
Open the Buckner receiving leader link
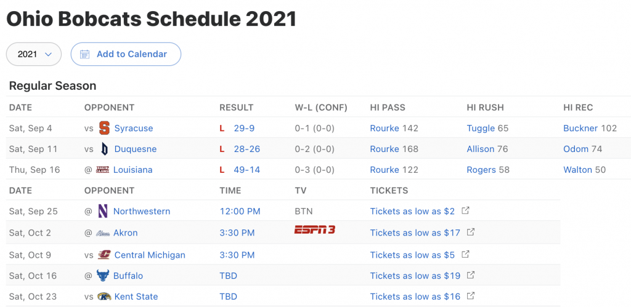tap(580, 128)
